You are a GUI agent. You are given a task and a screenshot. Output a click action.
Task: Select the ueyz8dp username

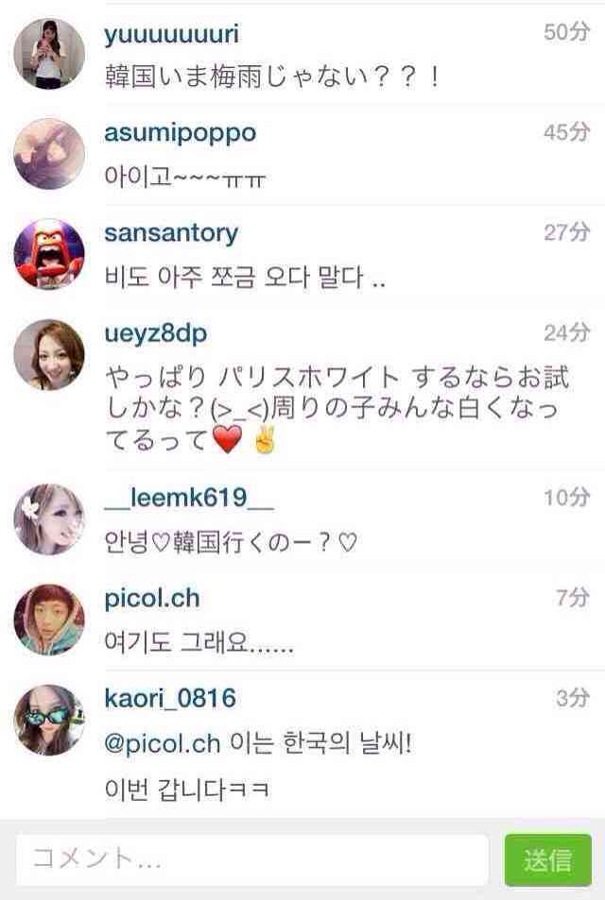[155, 334]
